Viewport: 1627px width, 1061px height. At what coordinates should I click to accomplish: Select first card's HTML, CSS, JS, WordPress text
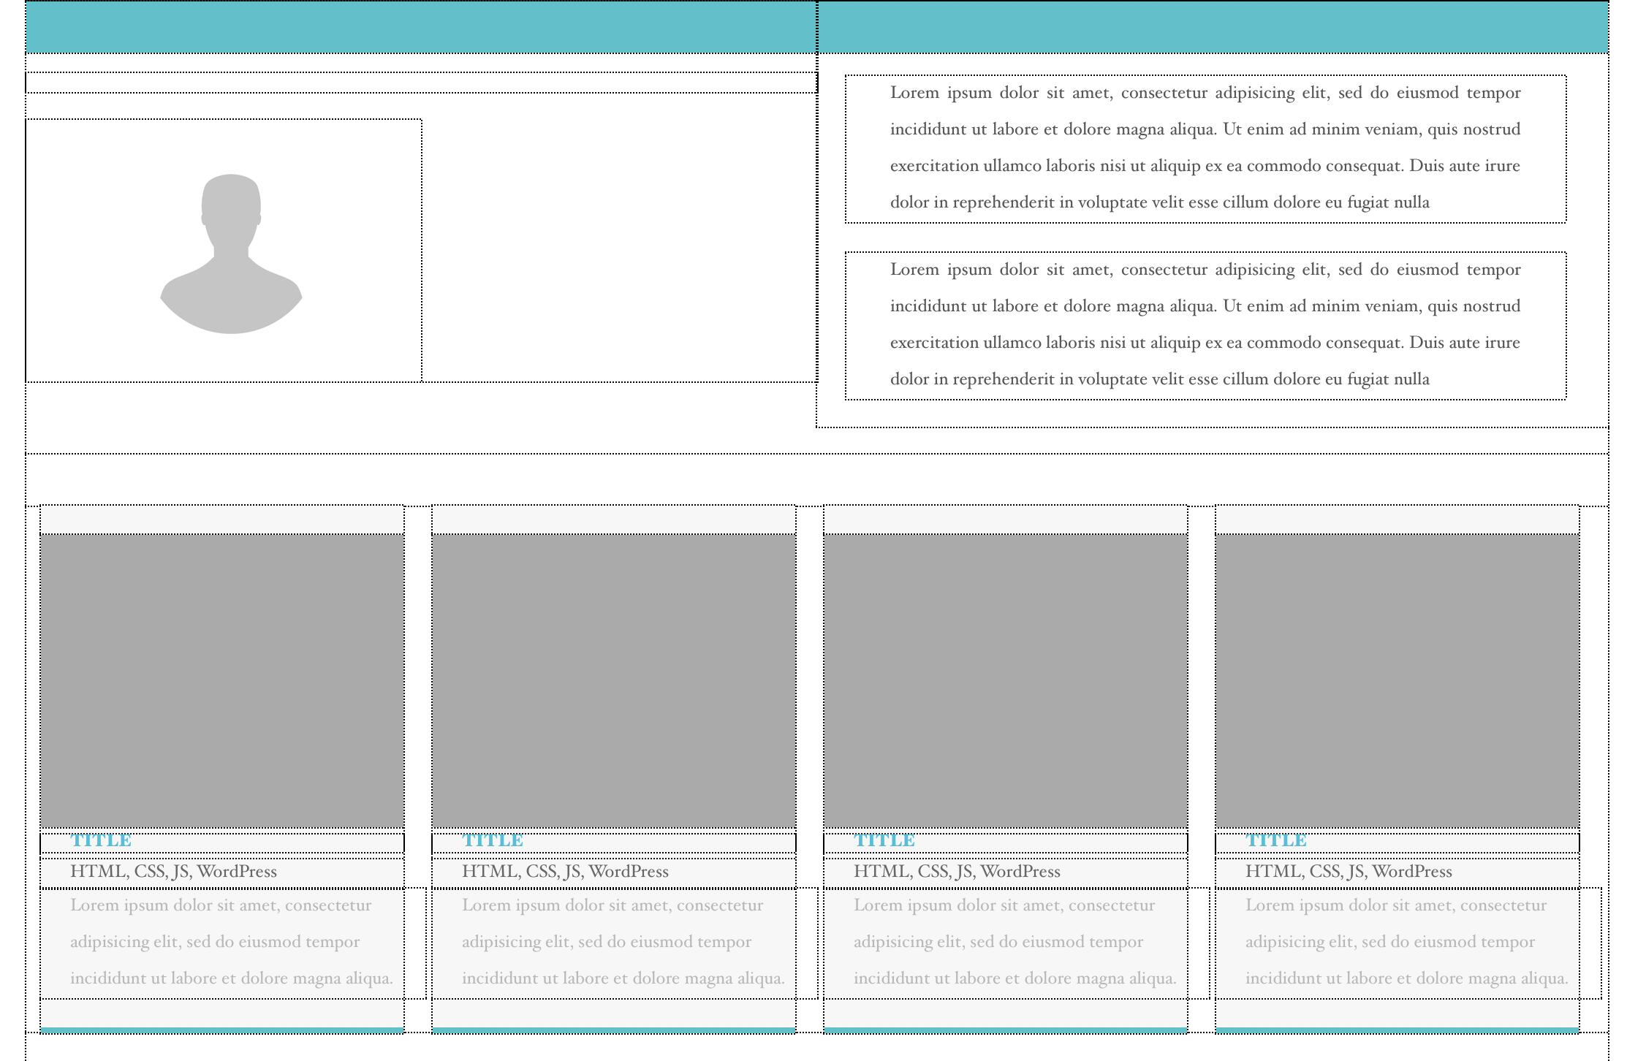173,872
